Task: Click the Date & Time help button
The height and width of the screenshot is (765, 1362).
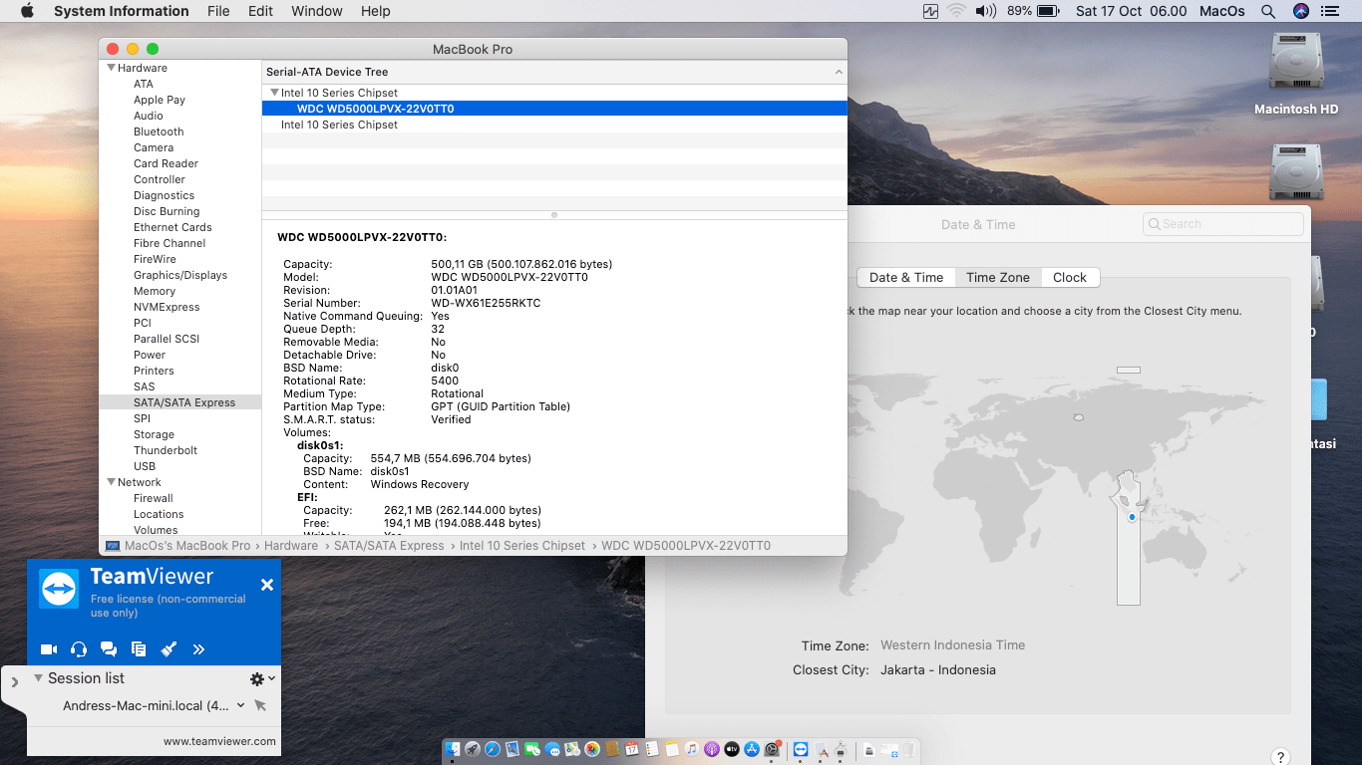Action: (x=1281, y=757)
